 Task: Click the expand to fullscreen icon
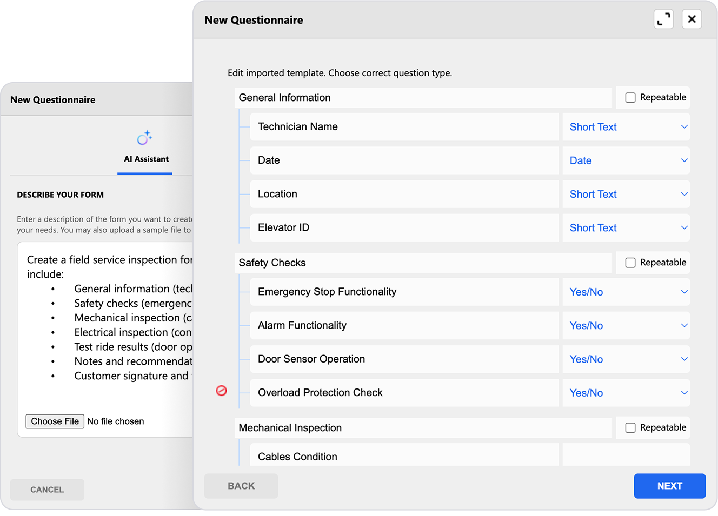[x=663, y=19]
